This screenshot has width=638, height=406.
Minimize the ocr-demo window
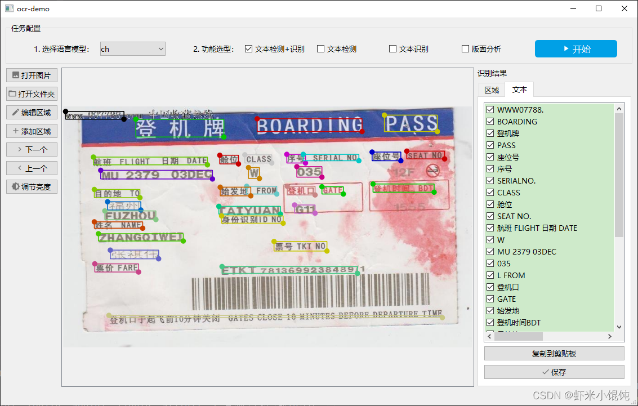point(573,8)
